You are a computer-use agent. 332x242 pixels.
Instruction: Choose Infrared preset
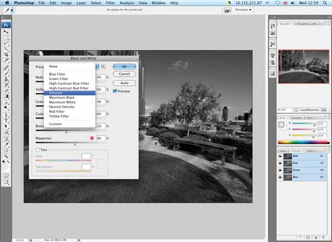point(69,93)
